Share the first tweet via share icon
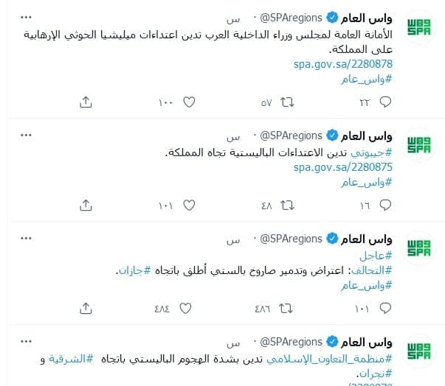The image size is (445, 386). [86, 102]
